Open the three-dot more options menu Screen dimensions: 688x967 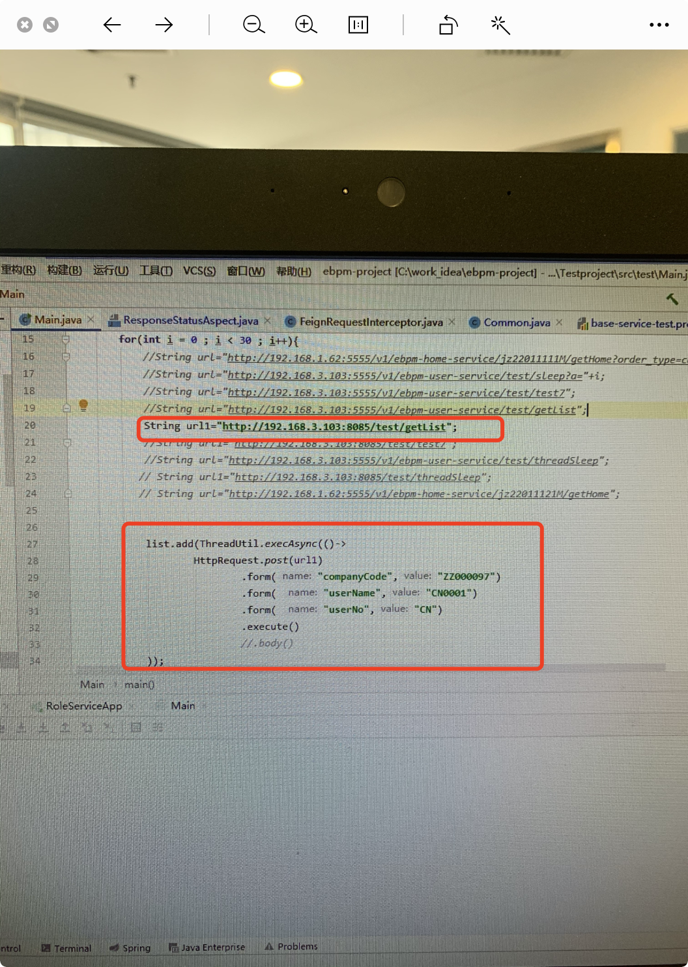659,25
